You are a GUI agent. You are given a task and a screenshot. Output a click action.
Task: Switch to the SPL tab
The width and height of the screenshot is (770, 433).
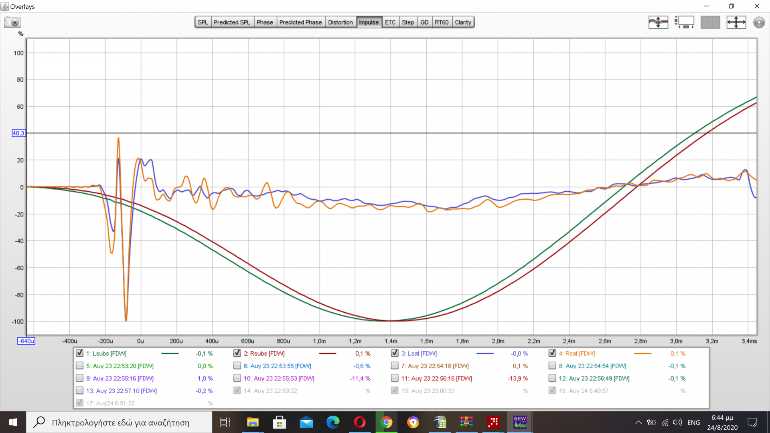[203, 22]
